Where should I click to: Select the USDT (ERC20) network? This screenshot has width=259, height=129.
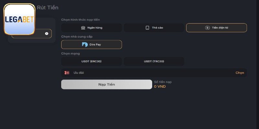coord(92,61)
